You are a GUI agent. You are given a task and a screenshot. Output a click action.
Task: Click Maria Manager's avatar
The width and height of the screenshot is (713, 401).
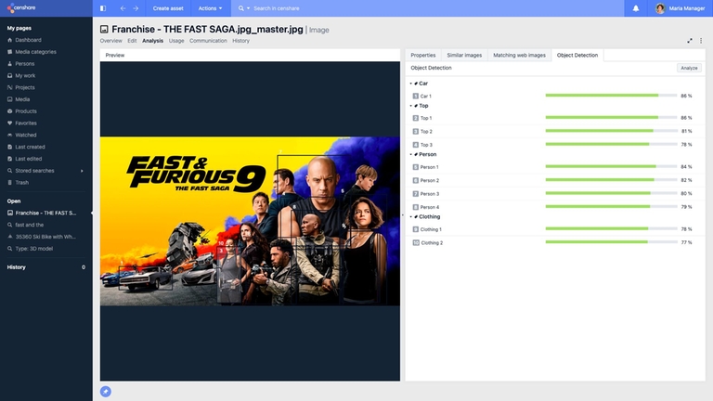pyautogui.click(x=660, y=8)
